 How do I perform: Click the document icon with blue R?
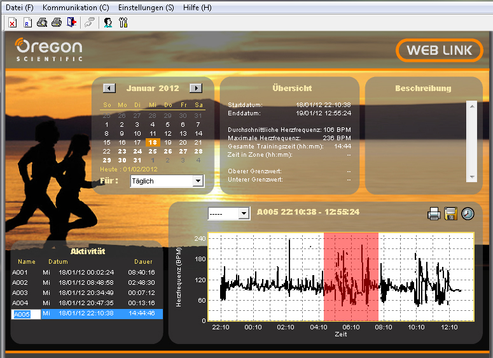(x=27, y=23)
